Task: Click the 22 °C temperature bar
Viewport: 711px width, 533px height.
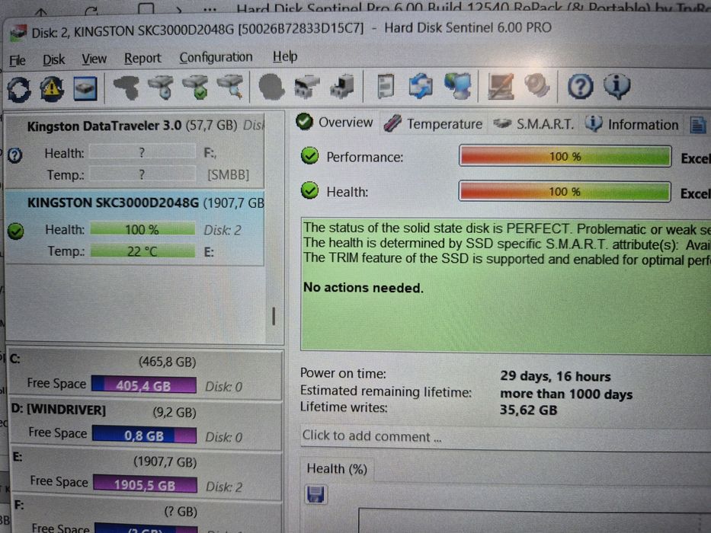Action: [x=143, y=251]
